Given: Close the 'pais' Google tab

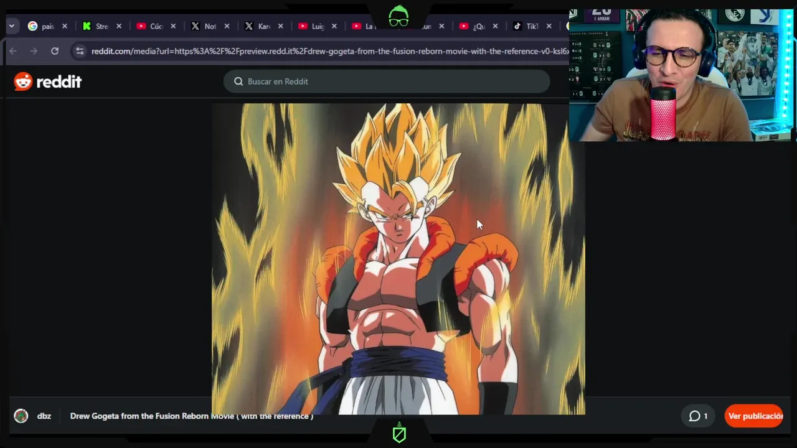Looking at the screenshot, I should click(x=65, y=26).
